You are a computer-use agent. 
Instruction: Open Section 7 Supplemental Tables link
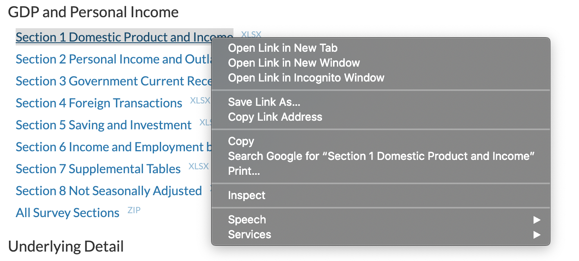[98, 169]
